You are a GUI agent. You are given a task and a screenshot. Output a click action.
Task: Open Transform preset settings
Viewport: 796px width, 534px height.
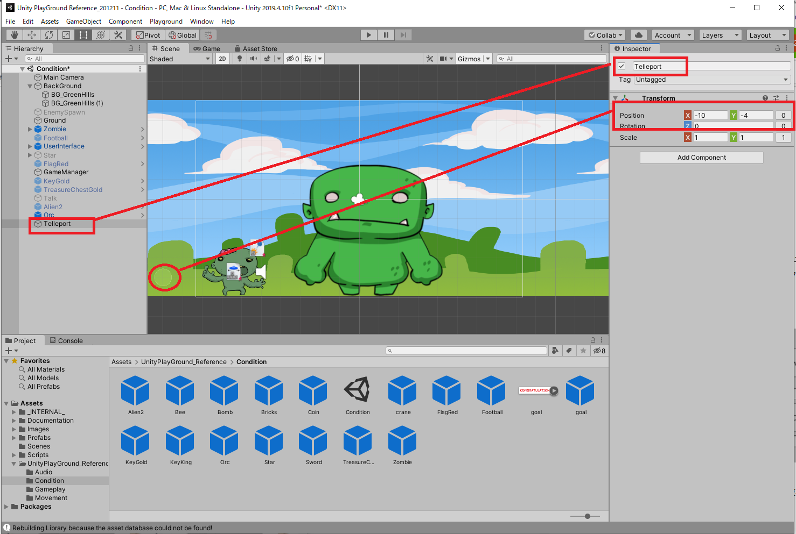click(x=776, y=98)
